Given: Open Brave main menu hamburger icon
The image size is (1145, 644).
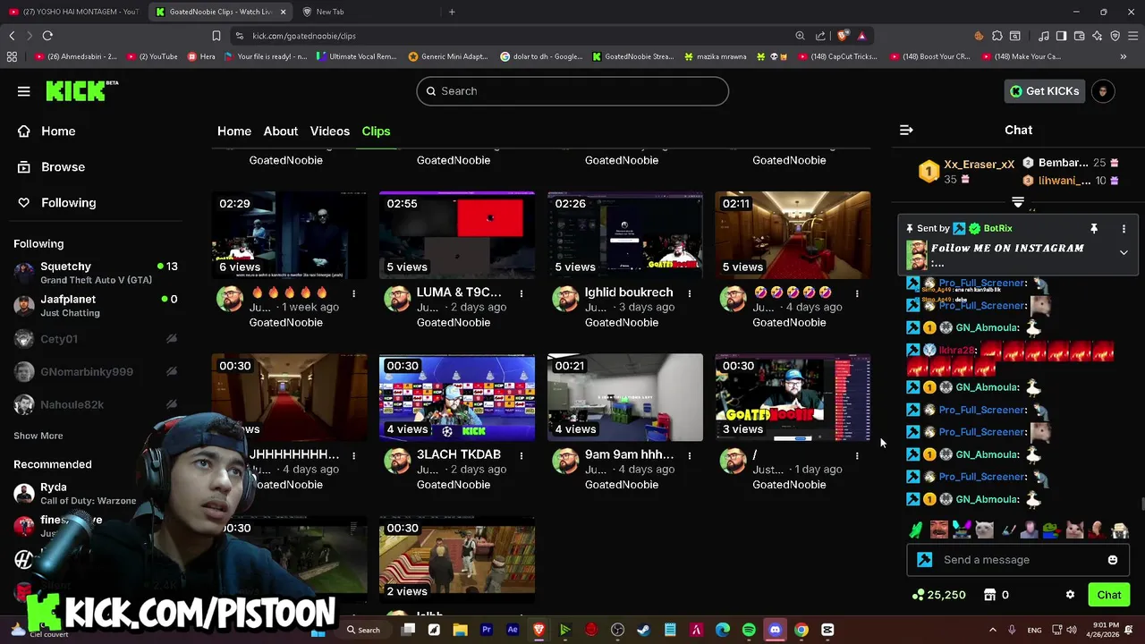Looking at the screenshot, I should [x=1132, y=36].
